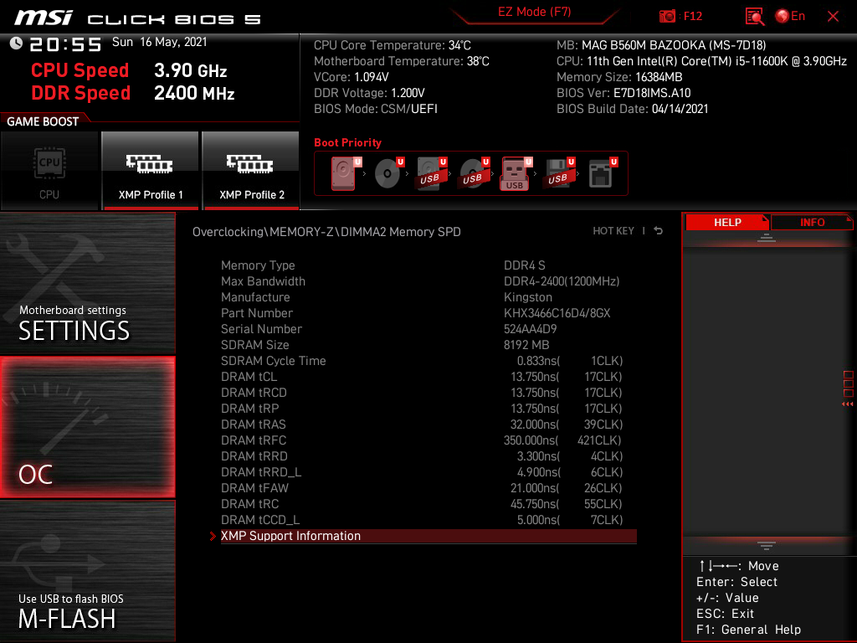Viewport: 857px width, 643px height.
Task: Expand XMP Support Information submenu
Action: click(428, 536)
